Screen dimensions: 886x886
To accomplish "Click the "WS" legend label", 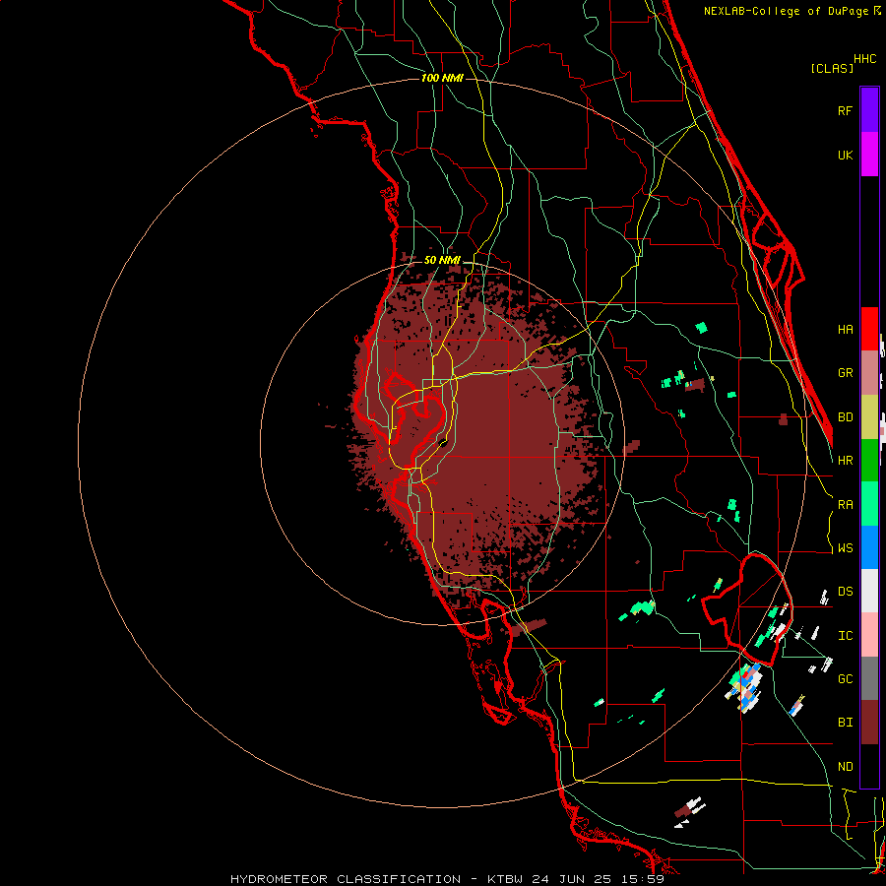I will [x=845, y=548].
